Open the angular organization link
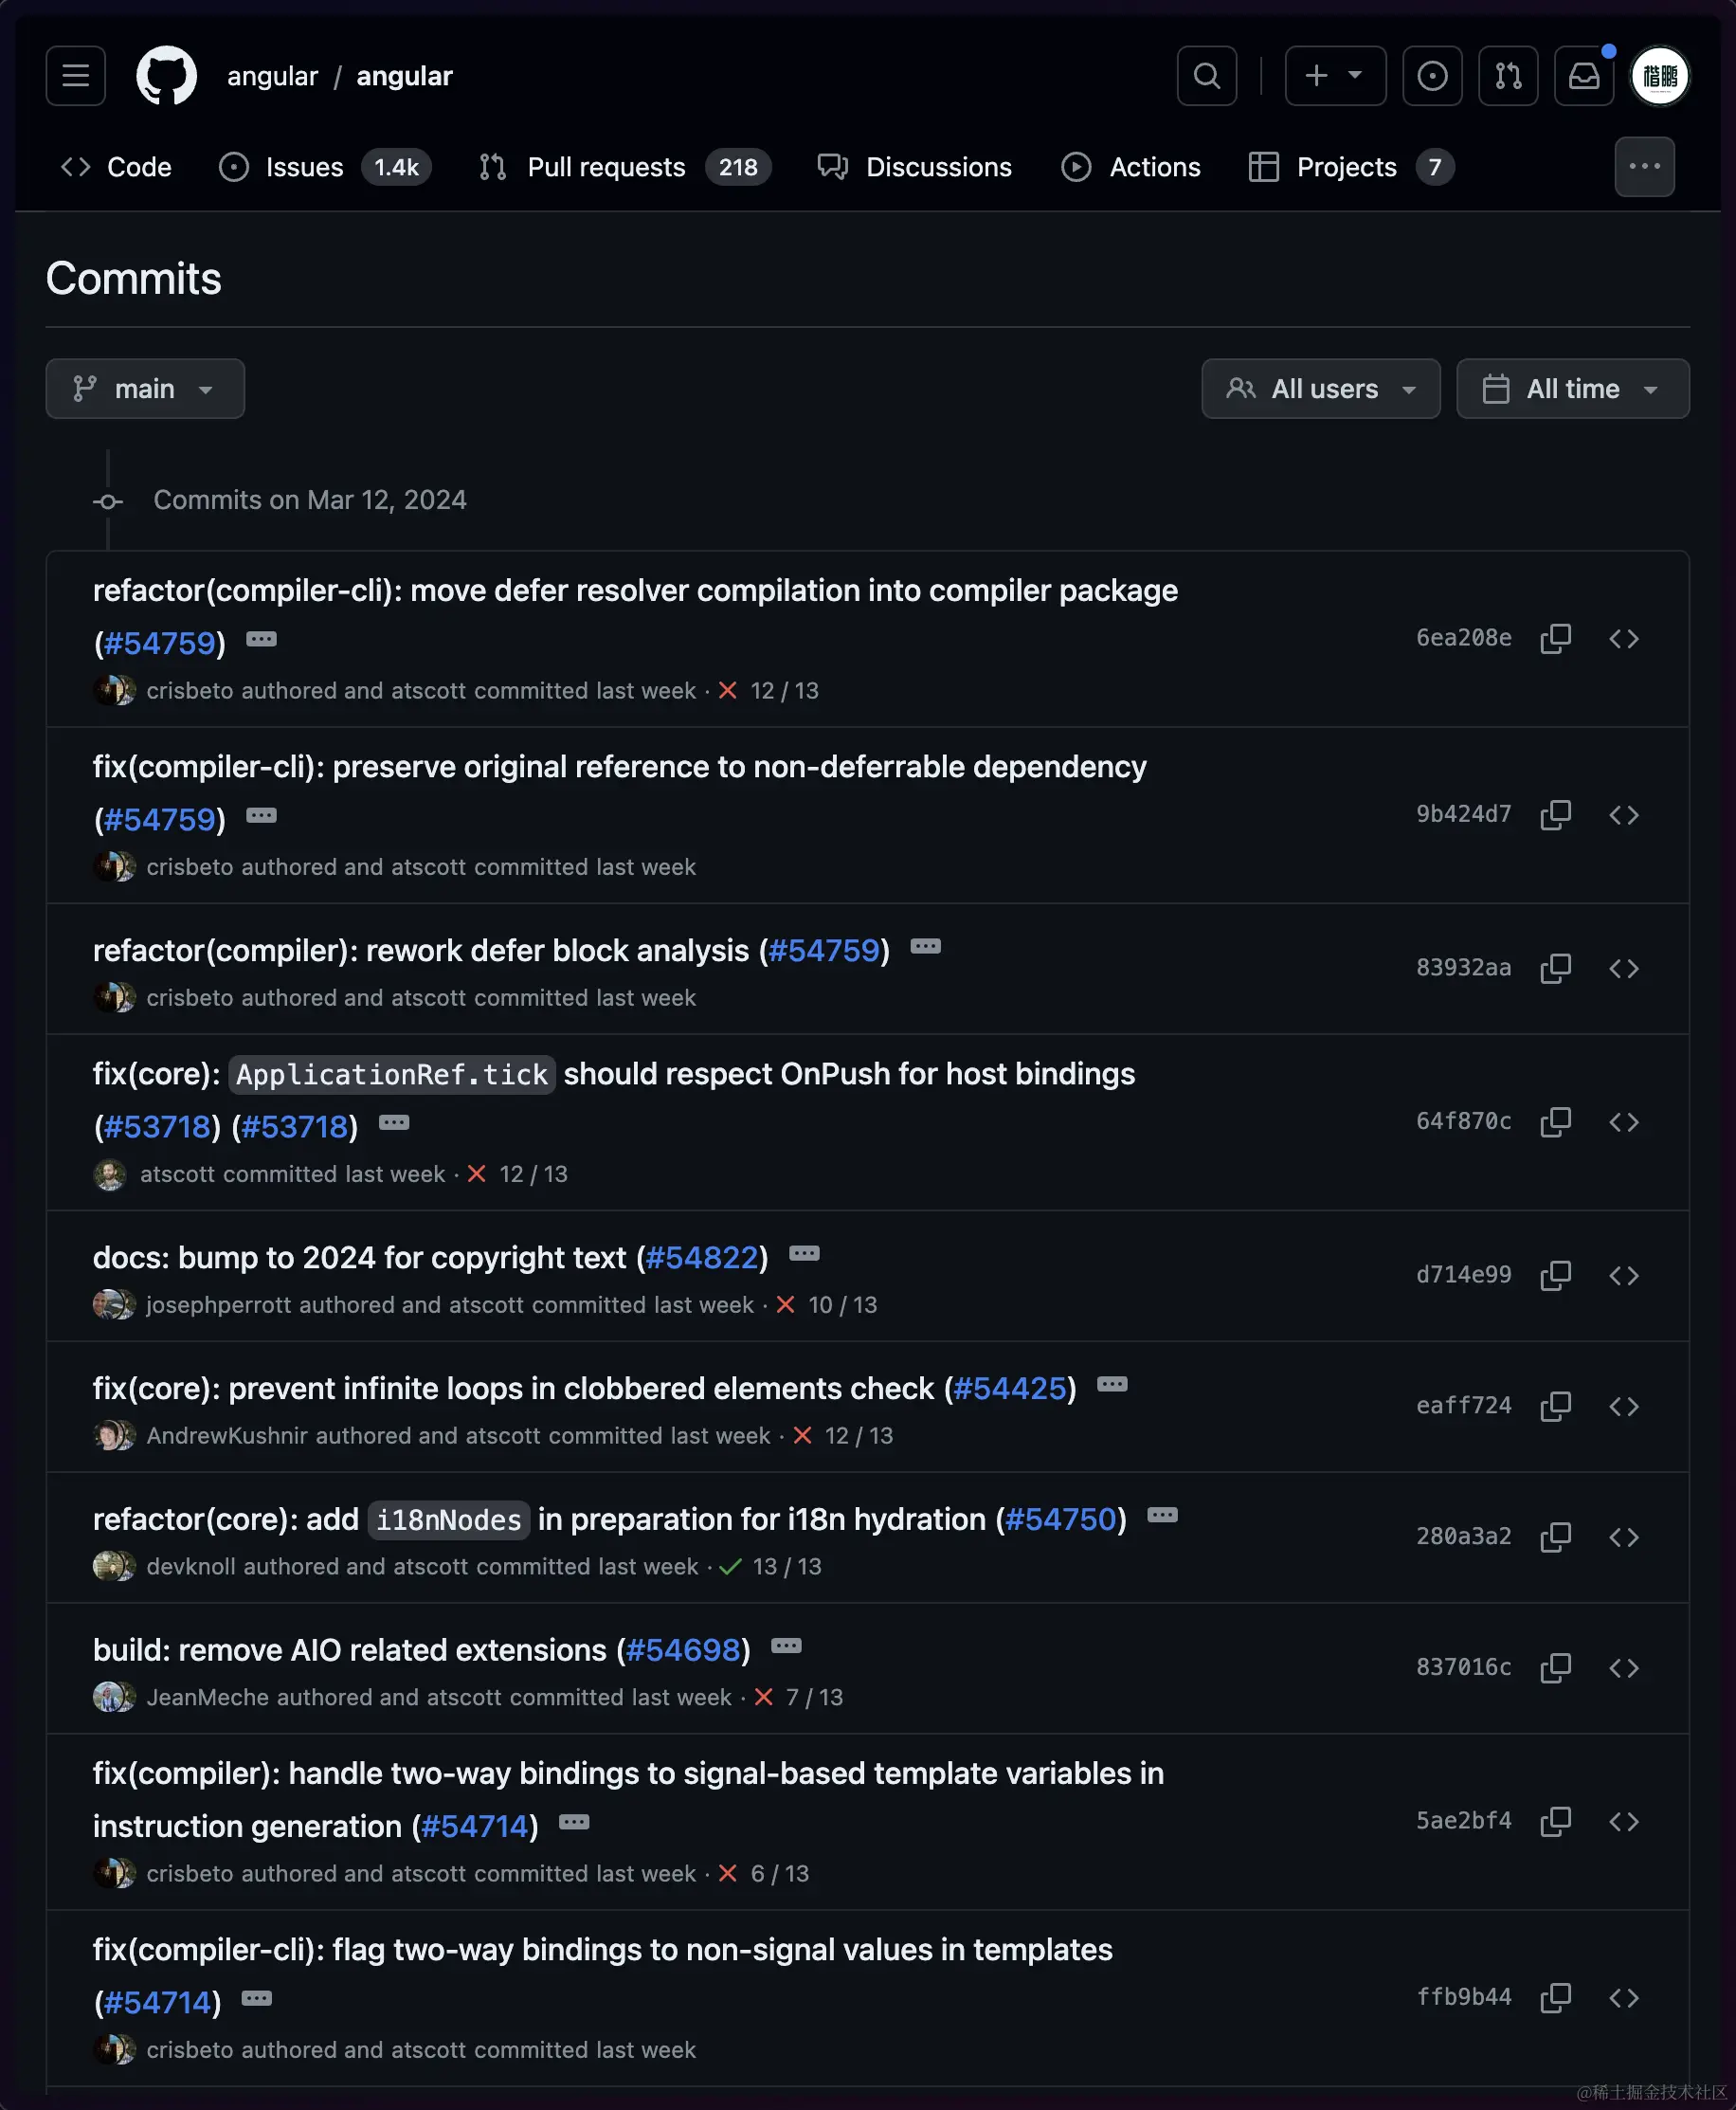 [x=272, y=76]
